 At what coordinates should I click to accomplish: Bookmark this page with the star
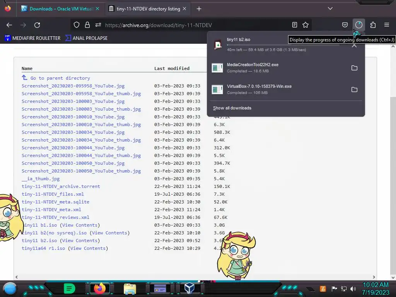[x=306, y=25]
